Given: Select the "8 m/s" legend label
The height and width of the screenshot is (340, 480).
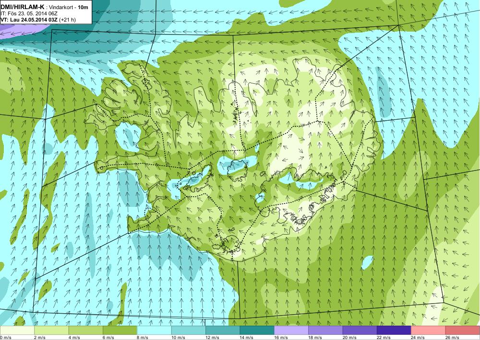Looking at the screenshot, I should pos(143,338).
